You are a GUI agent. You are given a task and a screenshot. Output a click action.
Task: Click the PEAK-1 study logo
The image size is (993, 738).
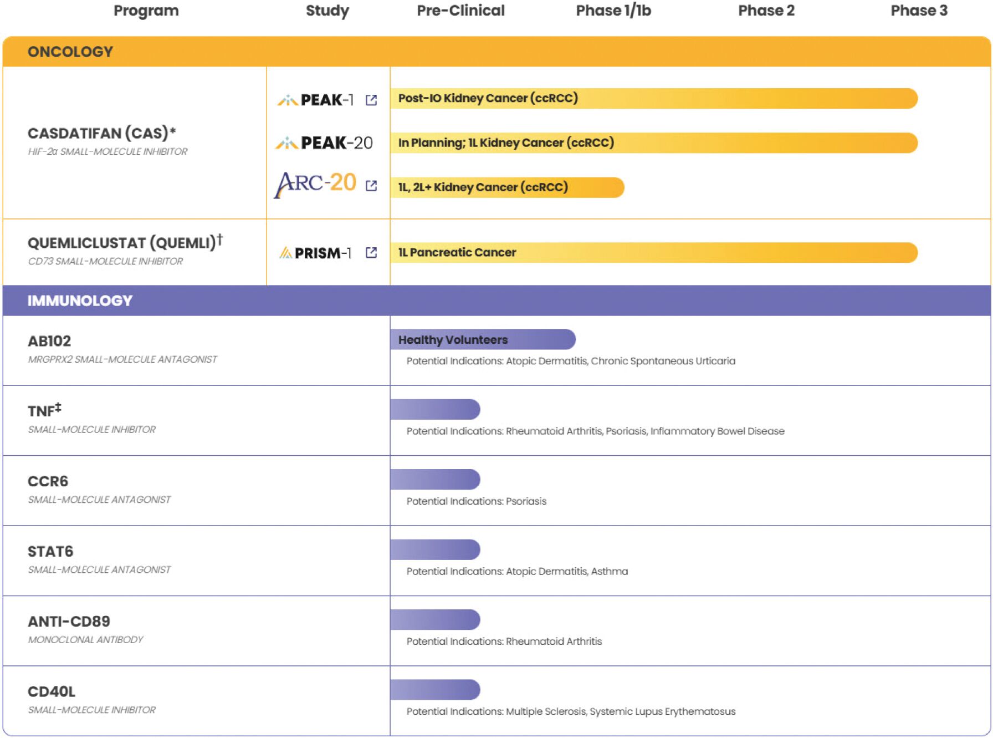tap(315, 100)
